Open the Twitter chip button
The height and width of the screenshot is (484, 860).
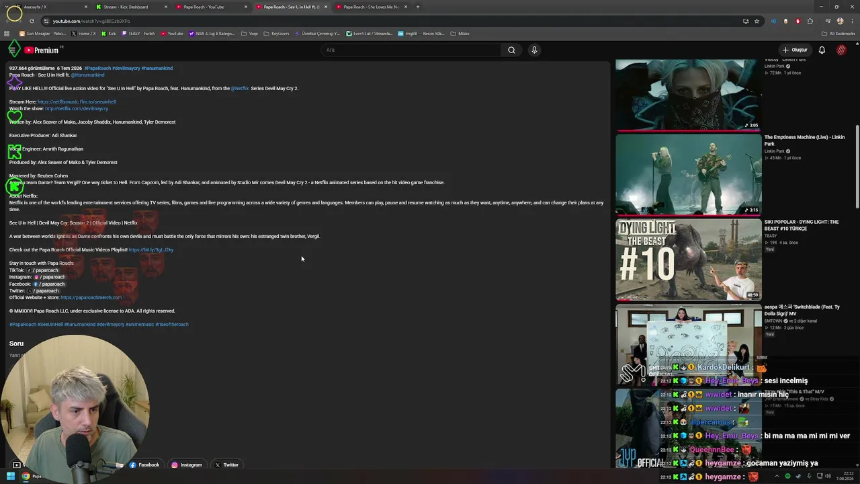coord(226,465)
